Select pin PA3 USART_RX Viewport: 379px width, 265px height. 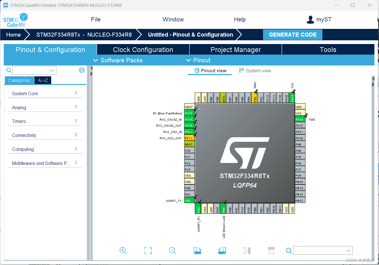pyautogui.click(x=199, y=208)
